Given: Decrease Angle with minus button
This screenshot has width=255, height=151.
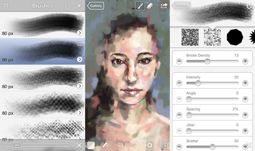Looking at the screenshot, I should 179,99.
